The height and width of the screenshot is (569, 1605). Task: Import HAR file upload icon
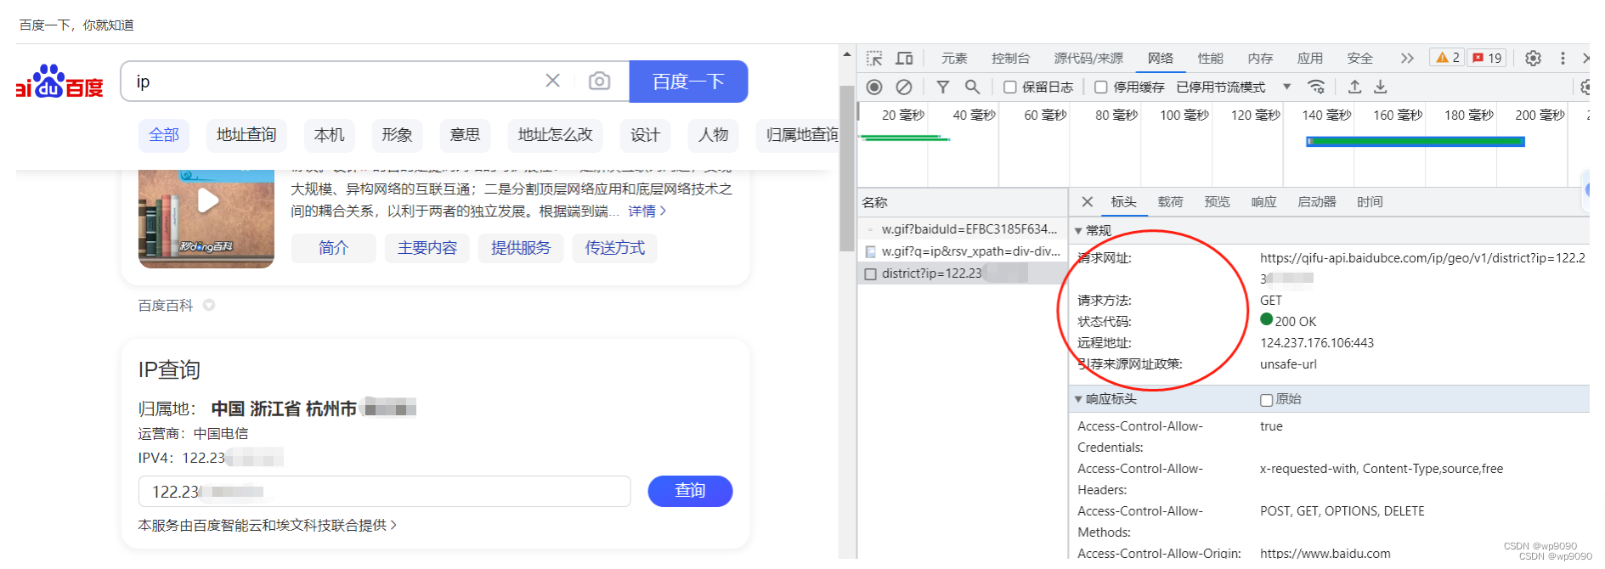coord(1355,87)
